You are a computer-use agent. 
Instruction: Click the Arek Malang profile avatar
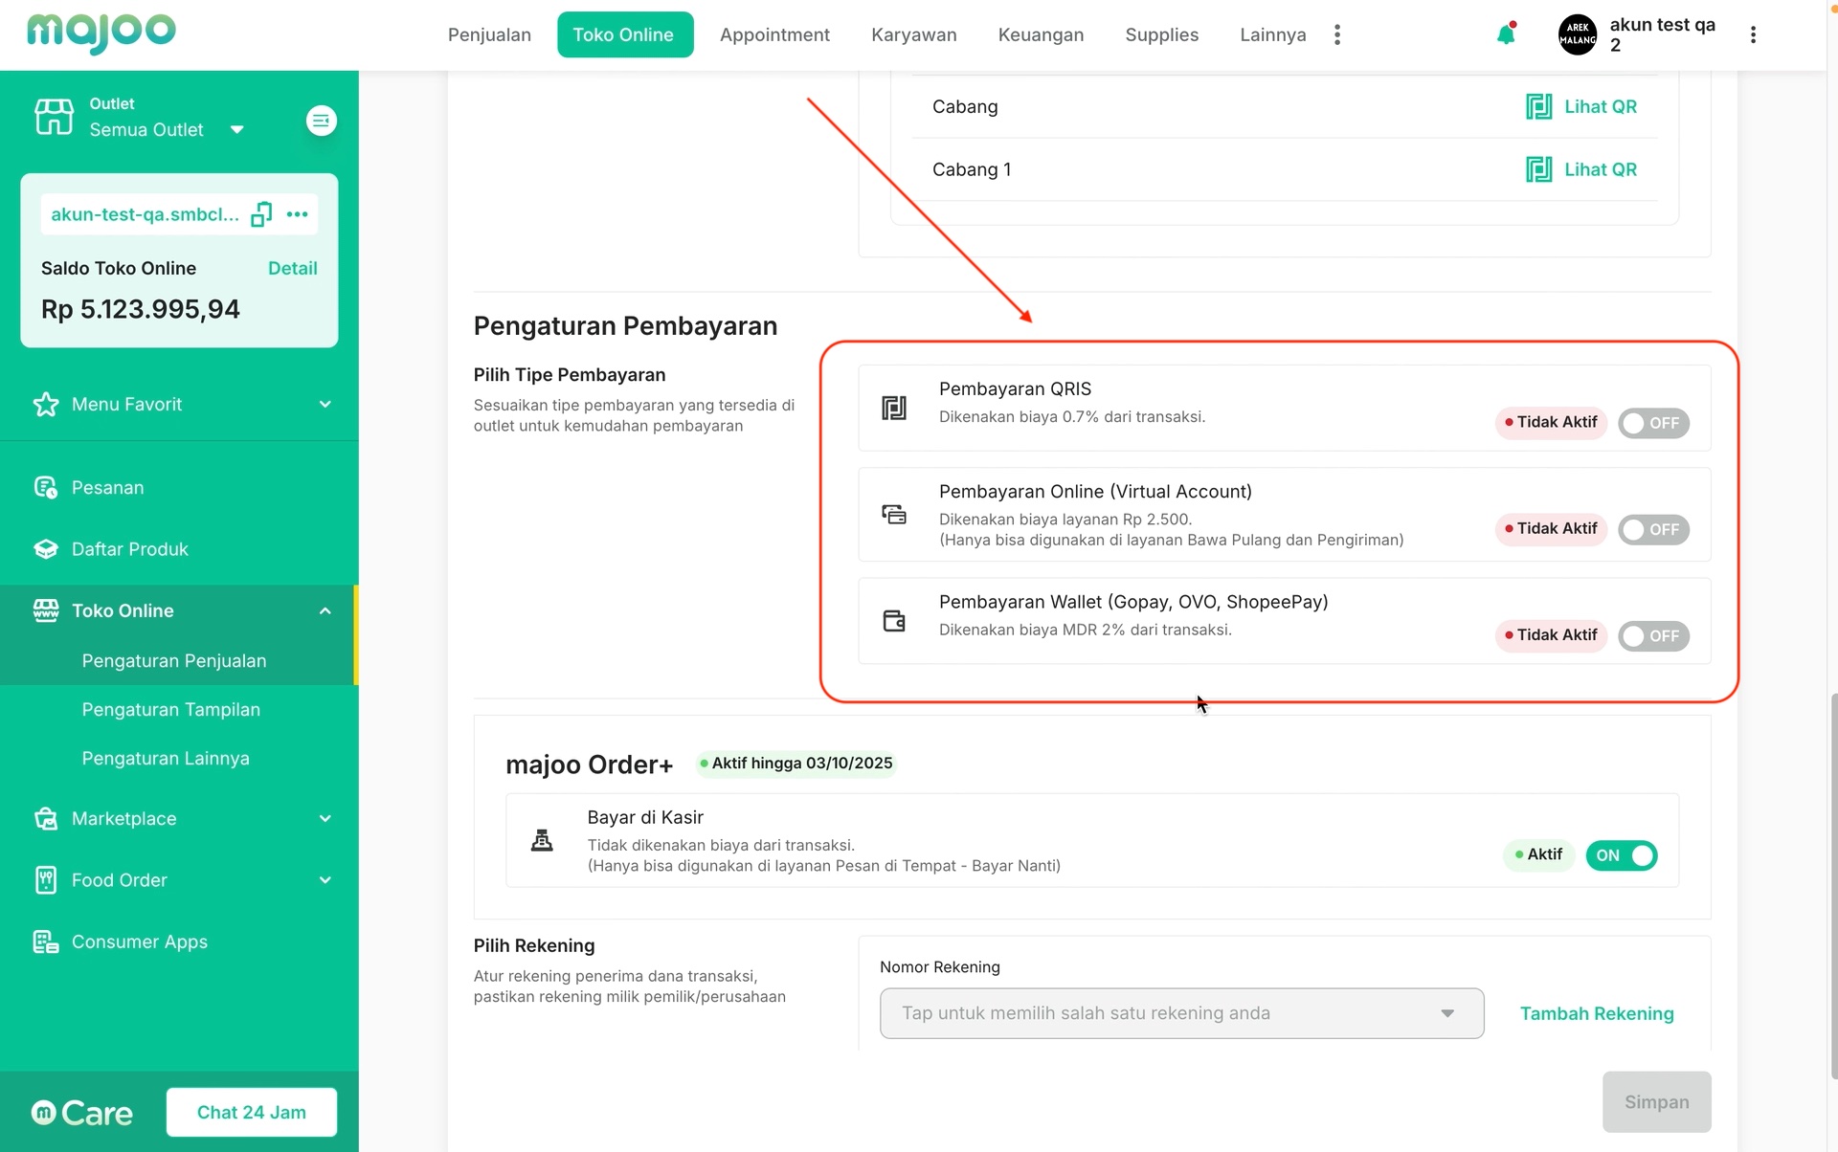point(1578,34)
